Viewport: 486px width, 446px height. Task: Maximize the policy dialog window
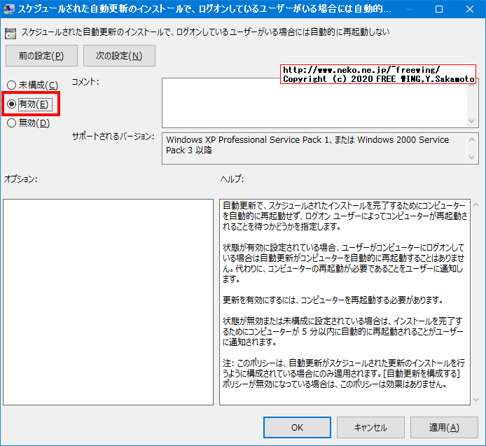pyautogui.click(x=439, y=9)
